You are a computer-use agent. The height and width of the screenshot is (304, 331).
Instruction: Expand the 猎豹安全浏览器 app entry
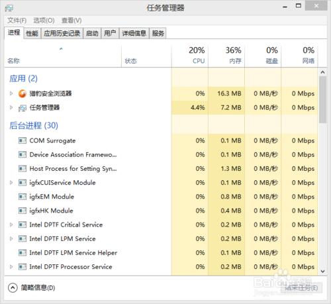point(11,93)
